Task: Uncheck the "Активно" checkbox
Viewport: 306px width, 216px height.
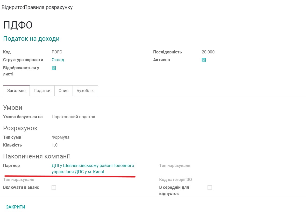Action: pyautogui.click(x=204, y=60)
